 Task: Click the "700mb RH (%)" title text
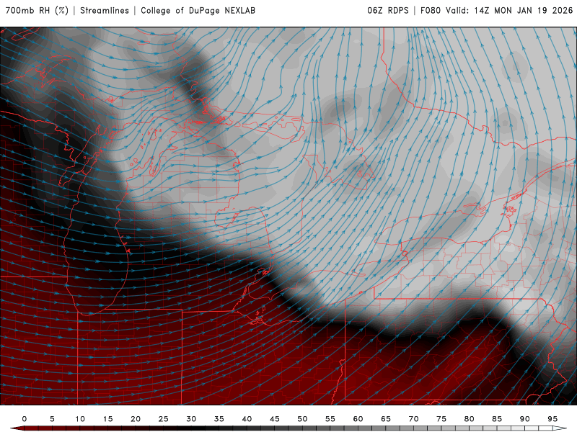(x=37, y=10)
